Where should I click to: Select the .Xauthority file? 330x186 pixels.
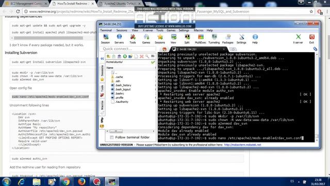[122, 102]
